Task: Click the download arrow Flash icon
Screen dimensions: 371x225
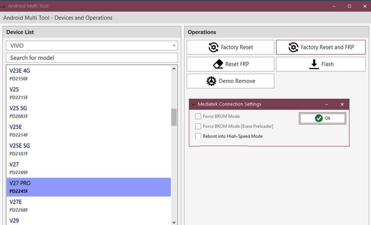Action: pyautogui.click(x=314, y=64)
